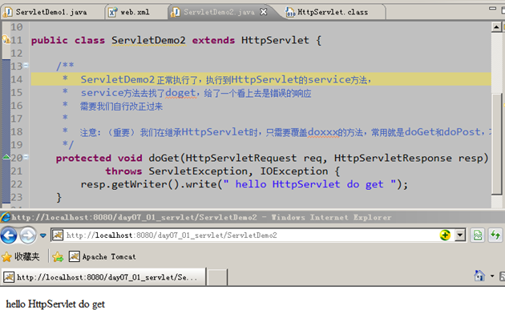Select the ServletDemo2.java editor tab
This screenshot has width=505, height=310.
tap(219, 12)
